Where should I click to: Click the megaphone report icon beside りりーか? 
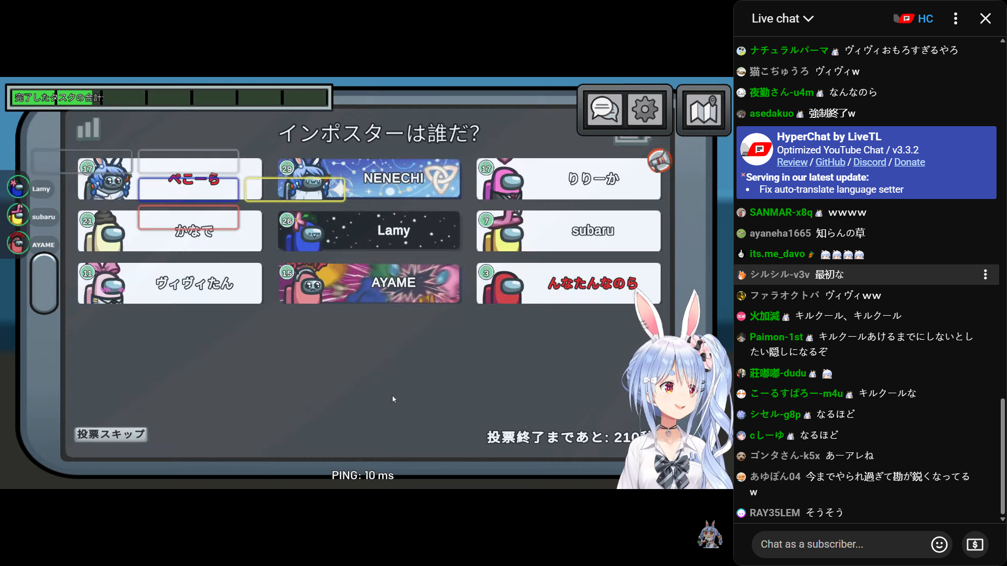point(659,160)
